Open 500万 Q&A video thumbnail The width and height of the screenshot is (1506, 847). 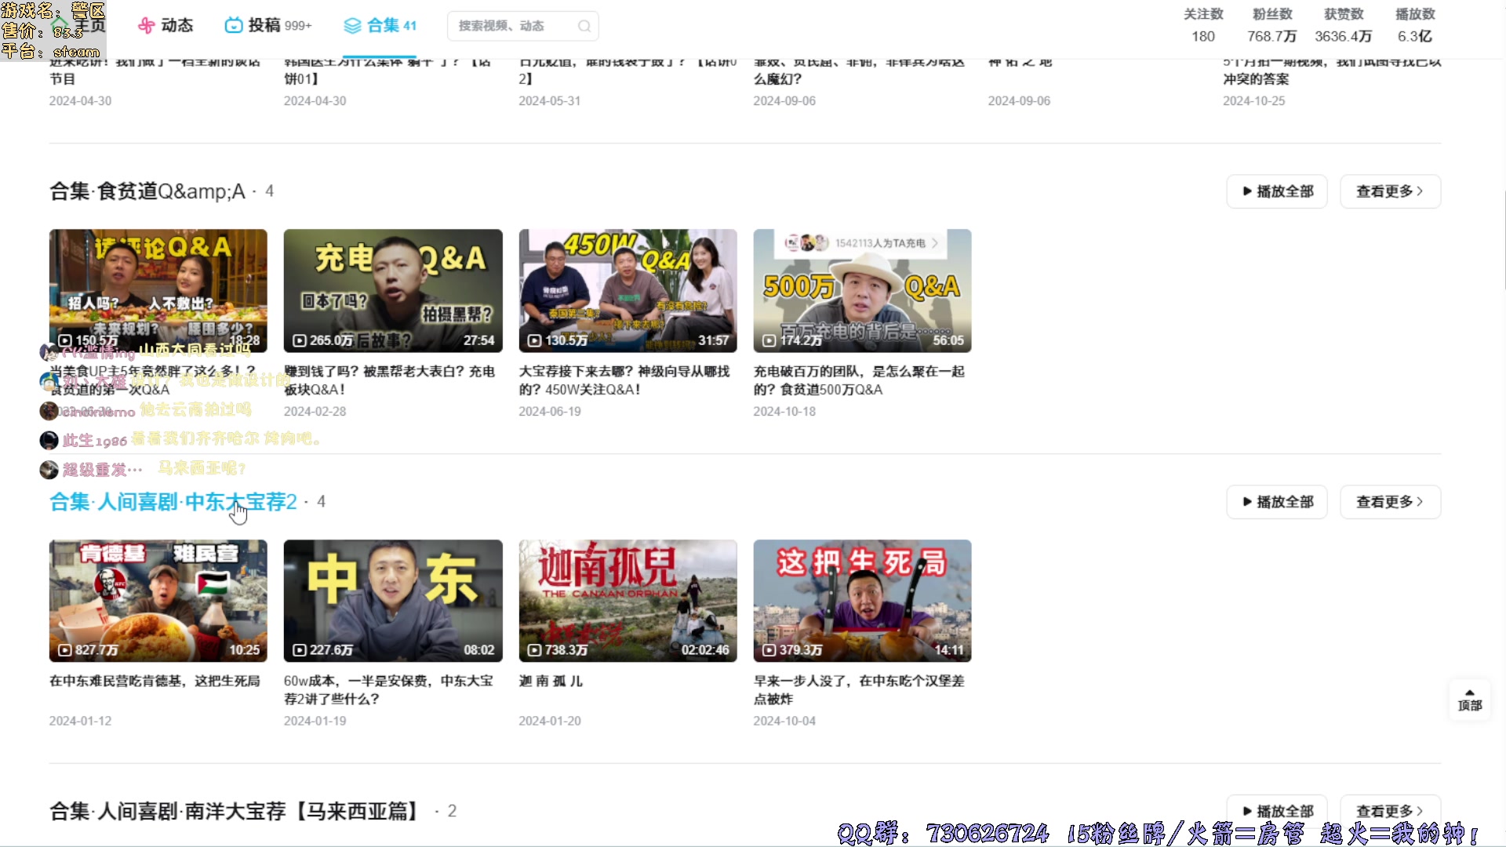(x=862, y=290)
